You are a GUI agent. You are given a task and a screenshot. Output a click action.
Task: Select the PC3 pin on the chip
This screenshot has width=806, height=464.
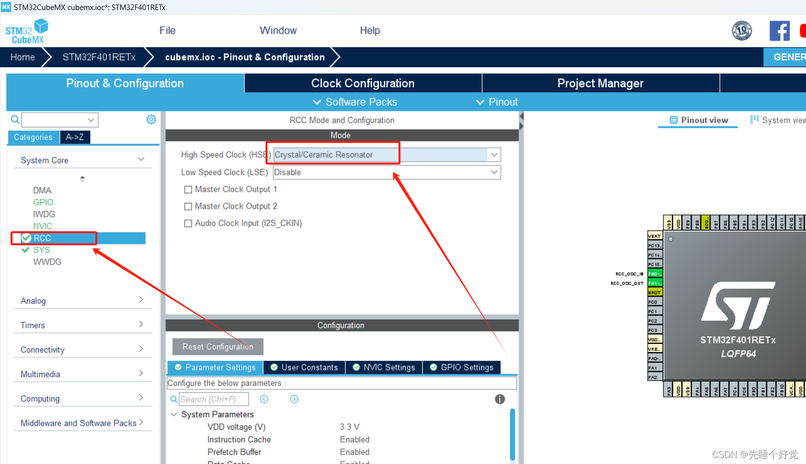(655, 330)
